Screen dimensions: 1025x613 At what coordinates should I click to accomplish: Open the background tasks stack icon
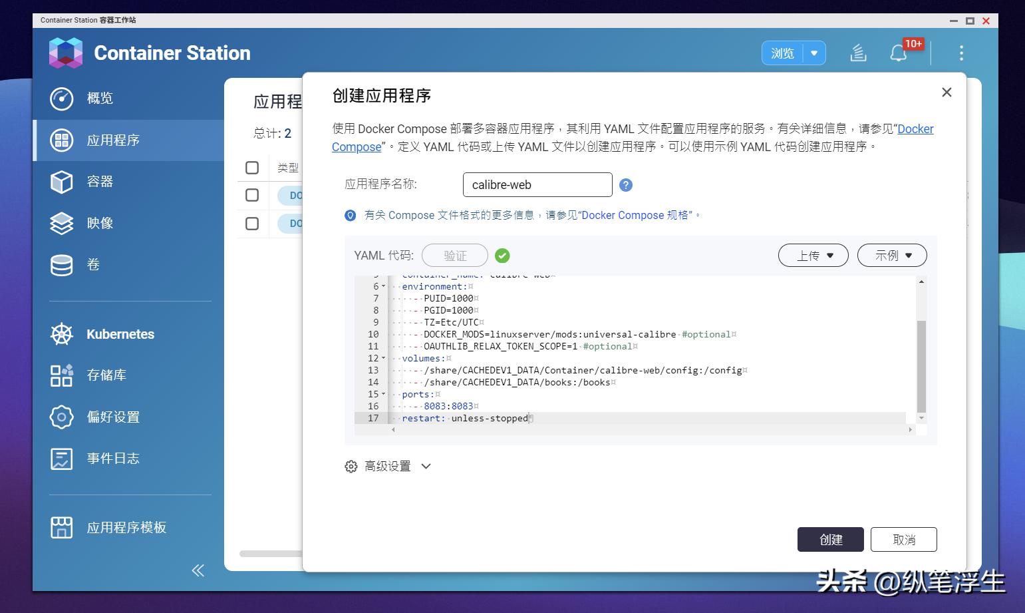click(x=859, y=53)
